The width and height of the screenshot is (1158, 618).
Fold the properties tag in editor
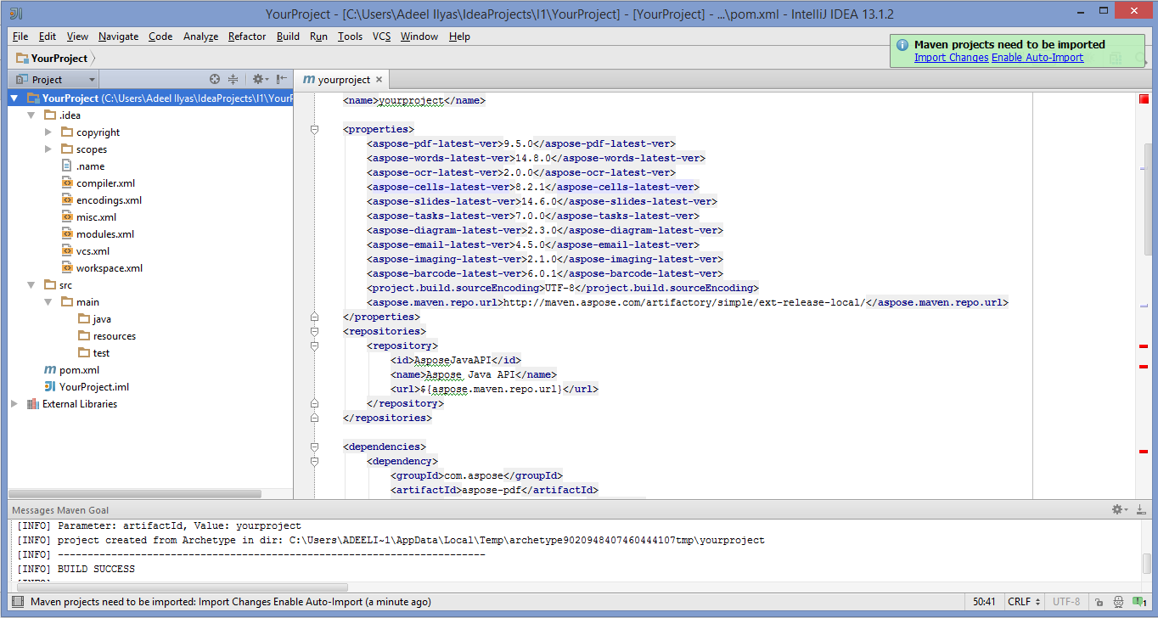click(x=314, y=129)
